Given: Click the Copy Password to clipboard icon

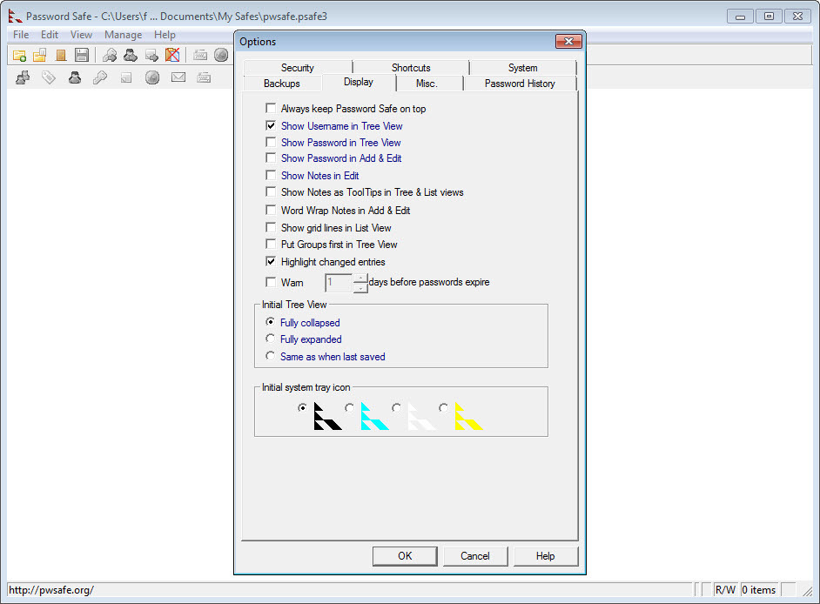Looking at the screenshot, I should coord(110,55).
